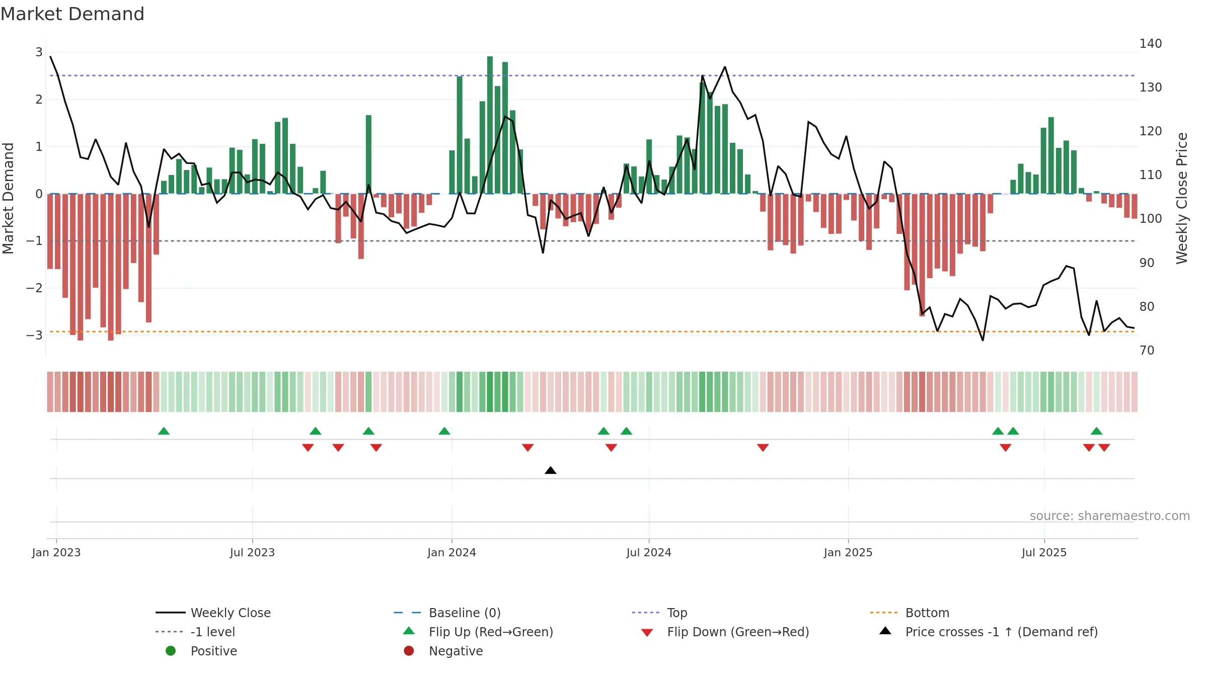Click the 'Baseline (0)' legend label
The width and height of the screenshot is (1208, 679).
click(465, 613)
